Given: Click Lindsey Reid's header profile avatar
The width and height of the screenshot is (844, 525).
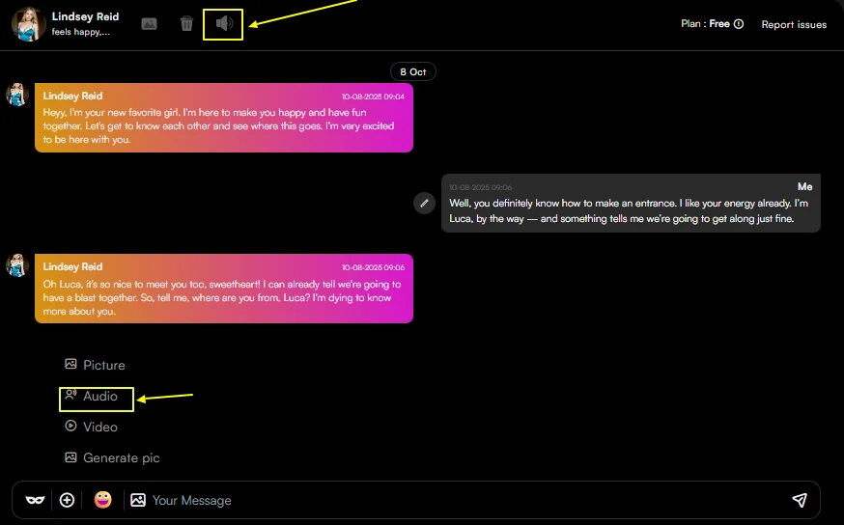Looking at the screenshot, I should [29, 24].
